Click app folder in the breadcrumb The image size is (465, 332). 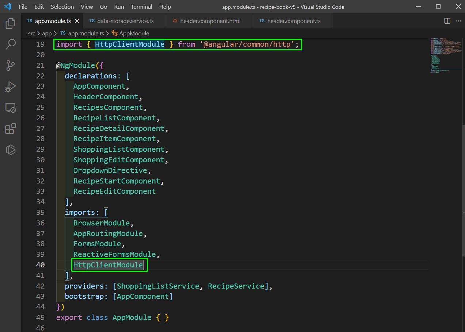(47, 33)
